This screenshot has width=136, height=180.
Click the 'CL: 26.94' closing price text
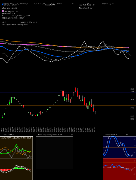(x=50, y=5)
